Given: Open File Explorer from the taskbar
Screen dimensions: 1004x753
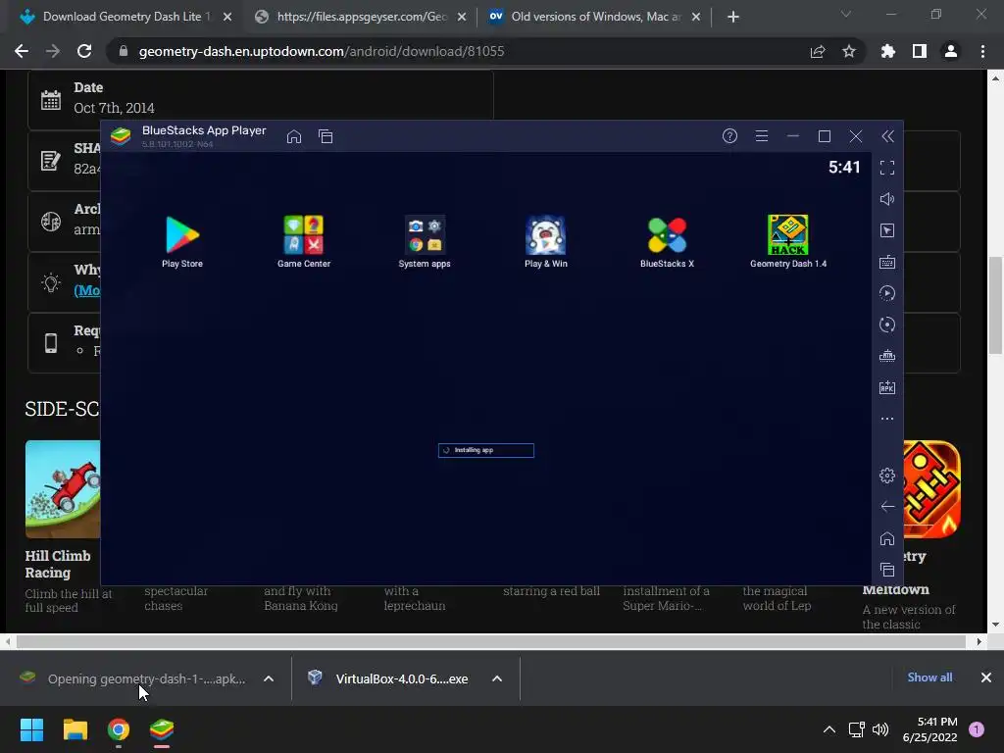Looking at the screenshot, I should click(75, 729).
